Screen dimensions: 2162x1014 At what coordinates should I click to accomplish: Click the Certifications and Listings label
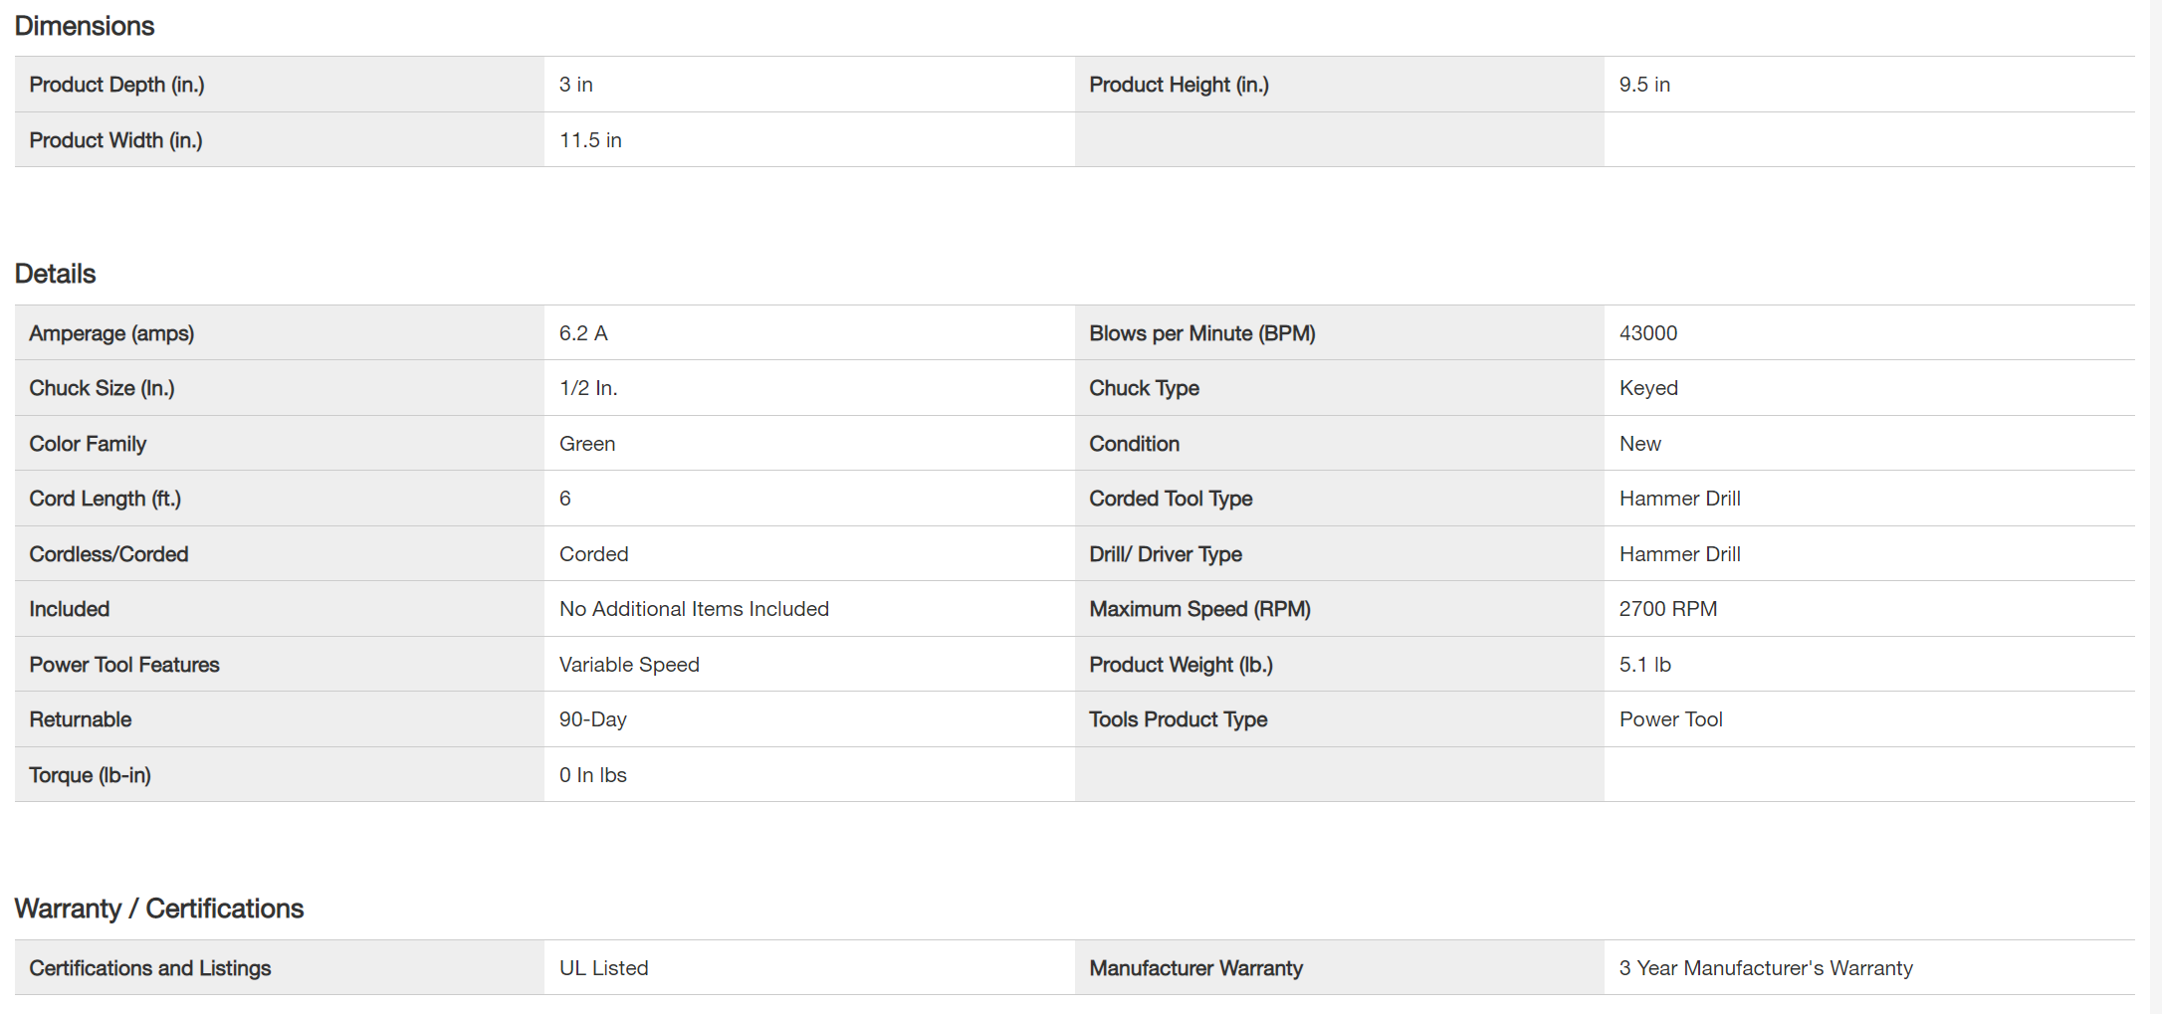[x=149, y=968]
